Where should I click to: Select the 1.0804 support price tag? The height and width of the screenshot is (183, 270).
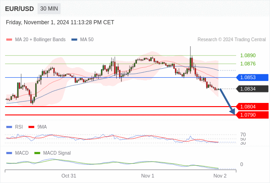252,107
